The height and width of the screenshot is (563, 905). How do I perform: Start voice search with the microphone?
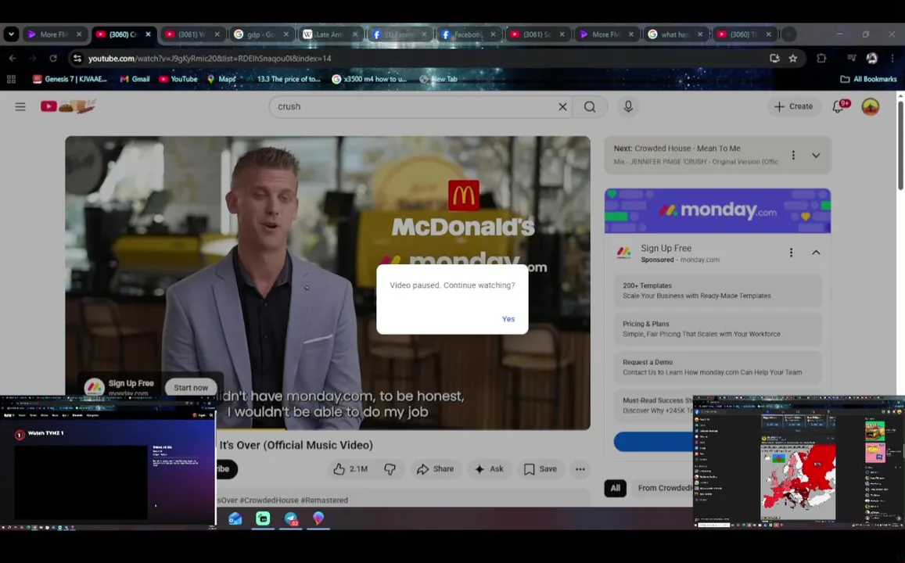[628, 106]
